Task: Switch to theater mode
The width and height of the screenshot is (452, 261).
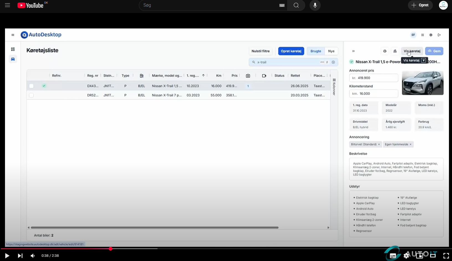Action: click(x=433, y=256)
